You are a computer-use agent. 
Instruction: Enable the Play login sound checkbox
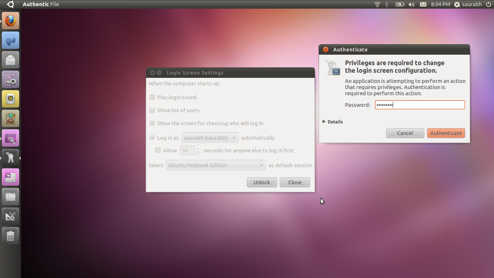coord(152,97)
